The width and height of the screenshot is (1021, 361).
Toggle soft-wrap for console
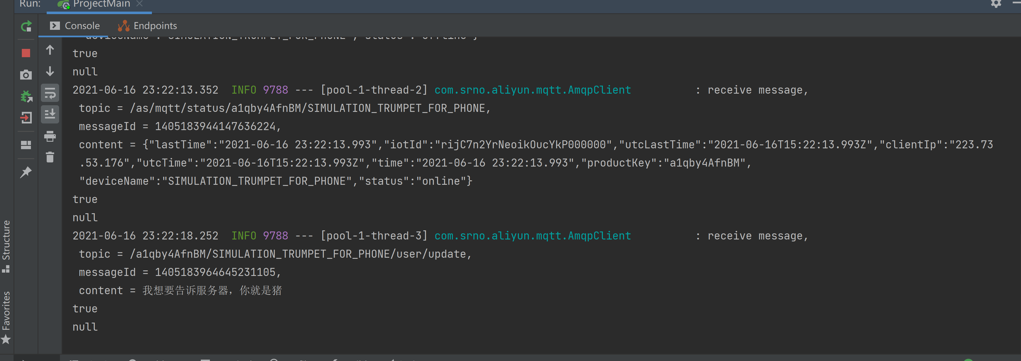pyautogui.click(x=50, y=93)
